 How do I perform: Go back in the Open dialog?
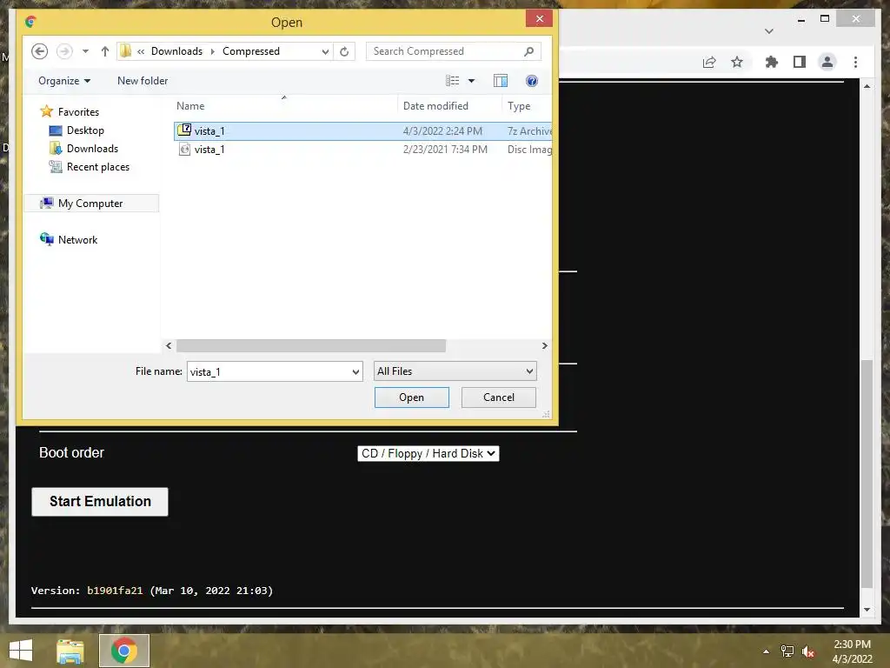39,51
